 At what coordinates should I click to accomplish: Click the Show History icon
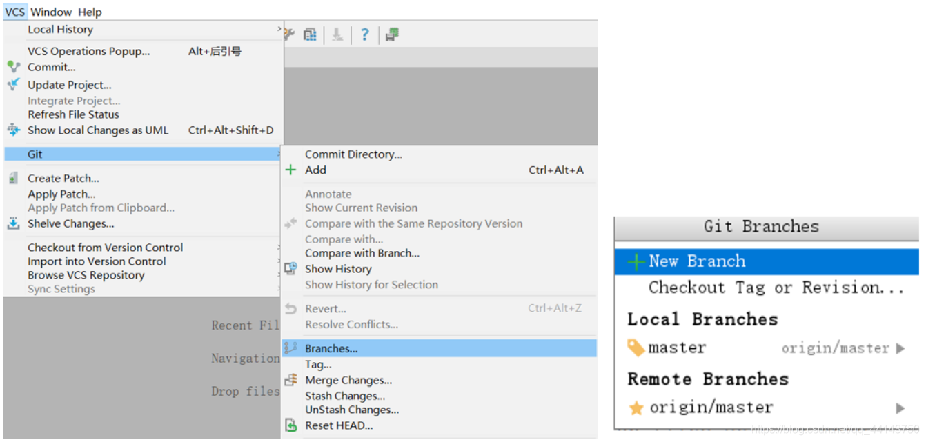[291, 269]
